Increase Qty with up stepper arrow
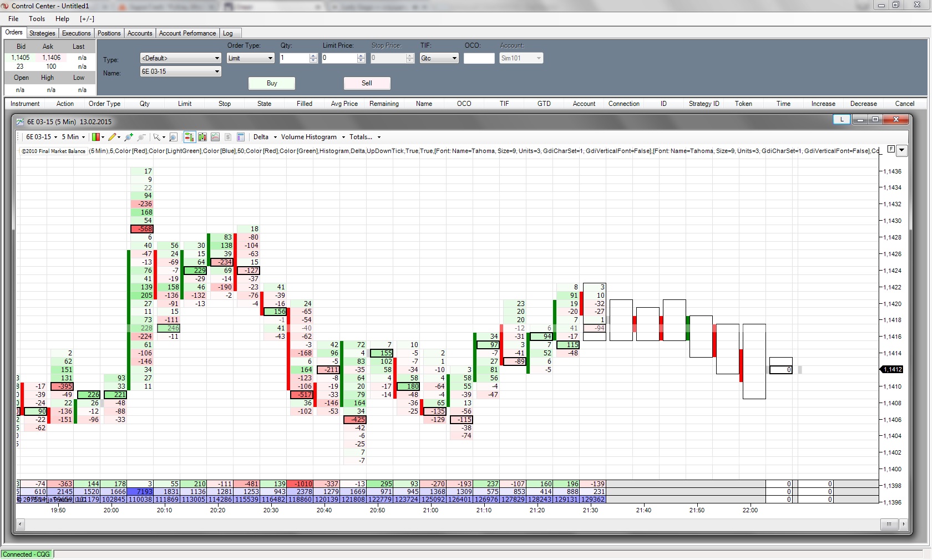The width and height of the screenshot is (933, 560). (x=313, y=56)
